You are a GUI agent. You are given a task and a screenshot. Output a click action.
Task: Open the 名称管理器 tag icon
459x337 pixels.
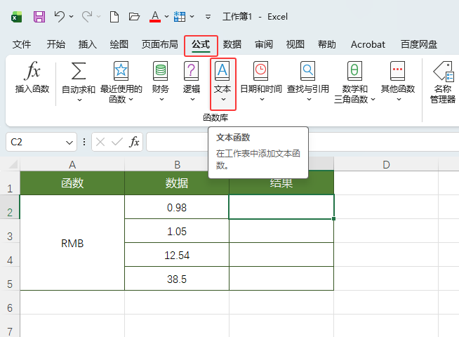coord(443,71)
